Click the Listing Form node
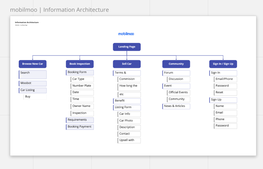This screenshot has width=263, height=169. (127, 107)
